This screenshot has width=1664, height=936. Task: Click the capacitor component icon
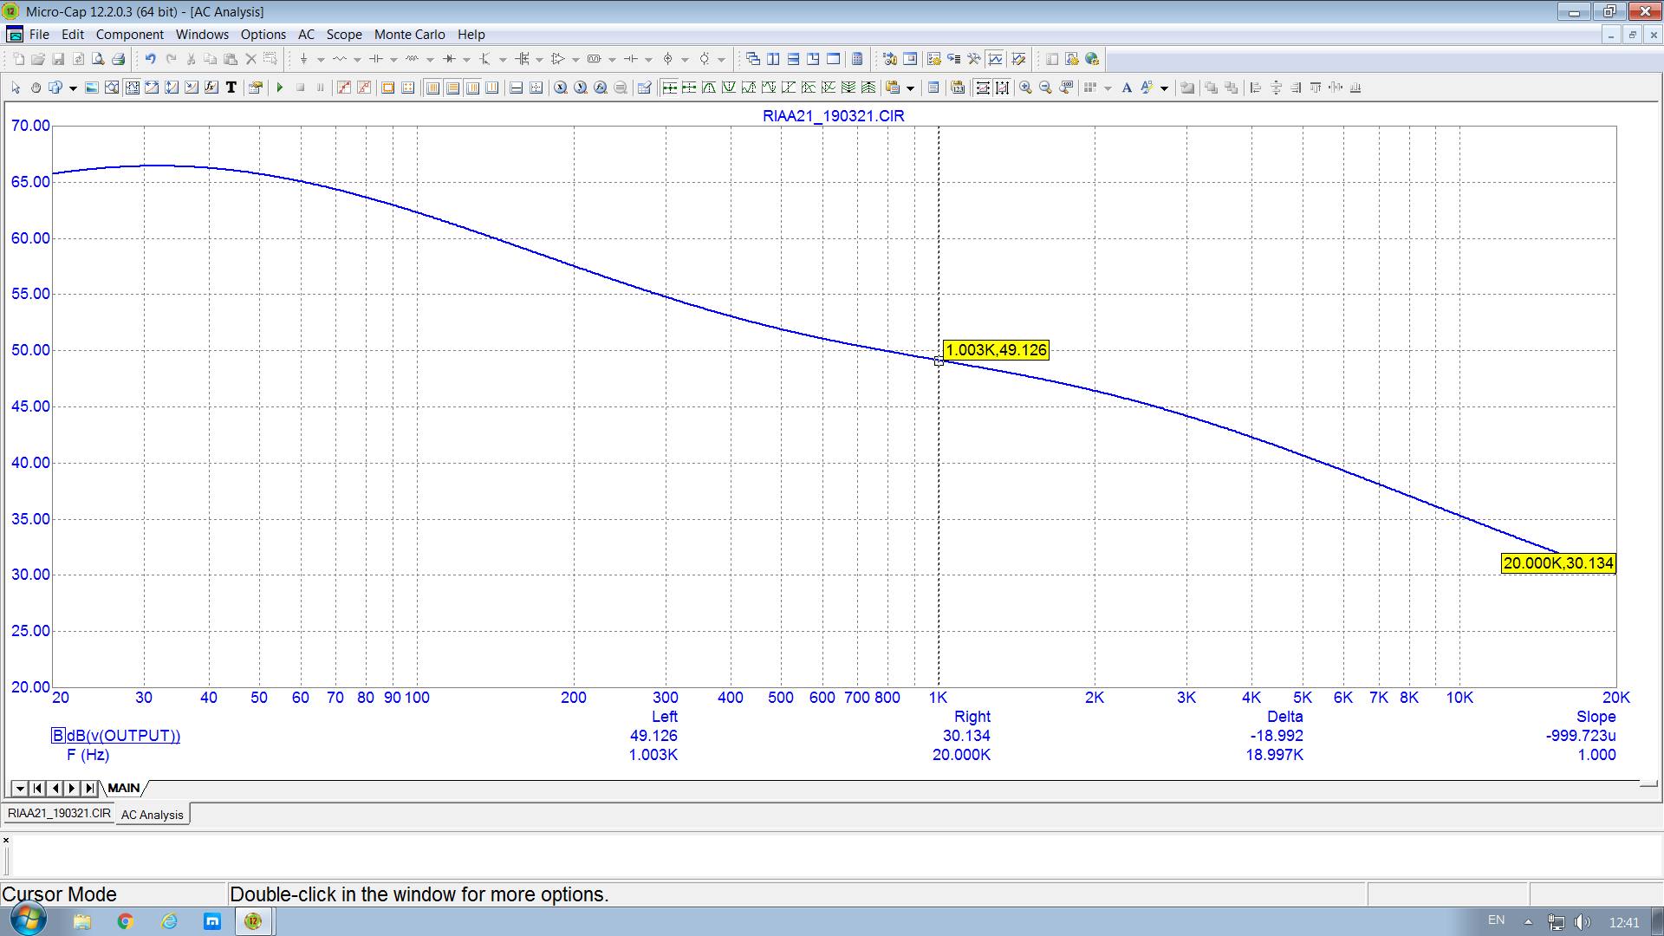[375, 59]
